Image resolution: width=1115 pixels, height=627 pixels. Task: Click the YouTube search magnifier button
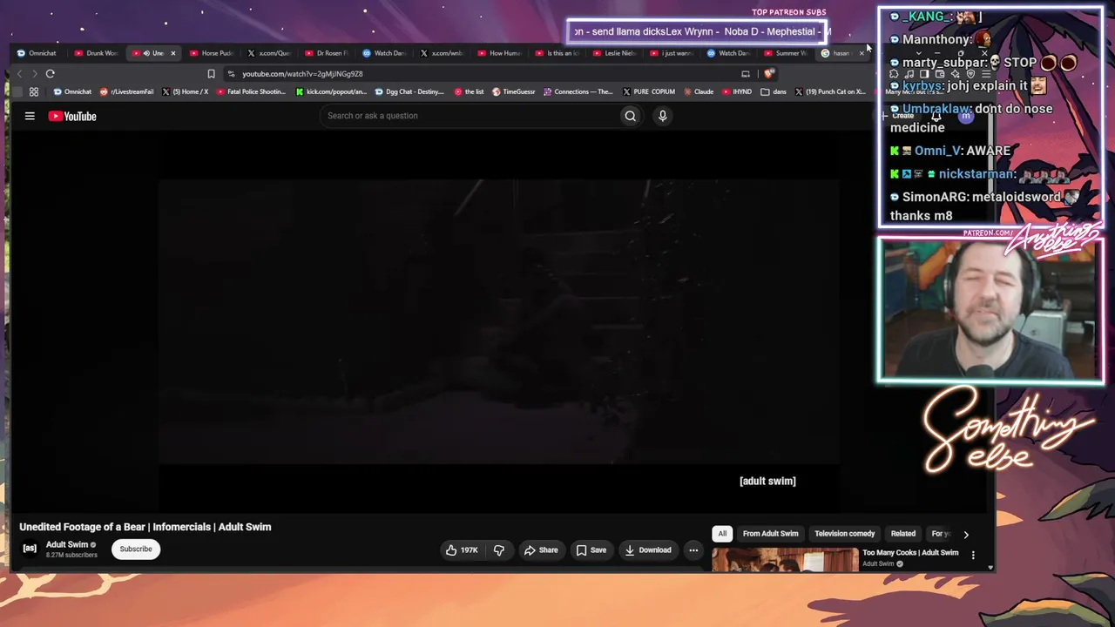click(630, 116)
